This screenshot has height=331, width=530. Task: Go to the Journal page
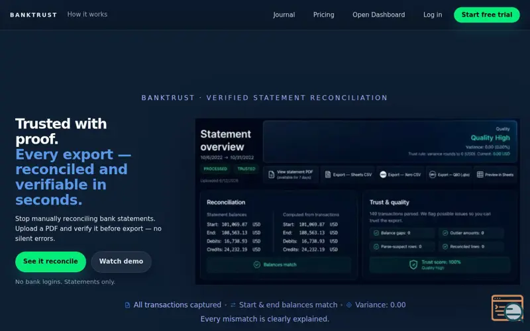(x=284, y=15)
